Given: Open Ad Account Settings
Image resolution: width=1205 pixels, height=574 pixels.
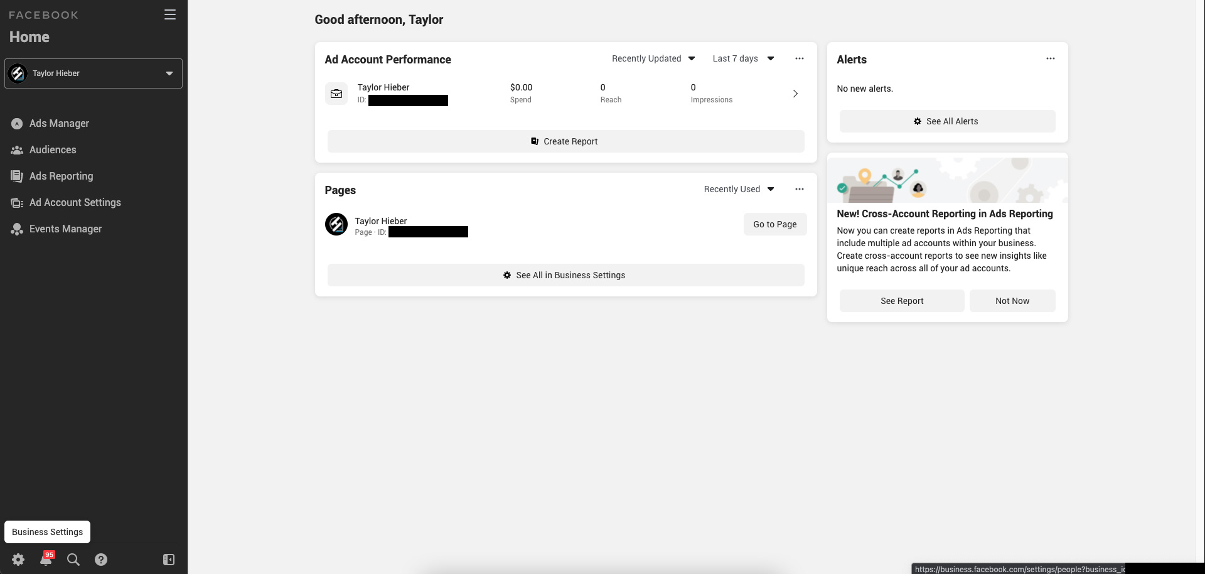Looking at the screenshot, I should point(75,203).
